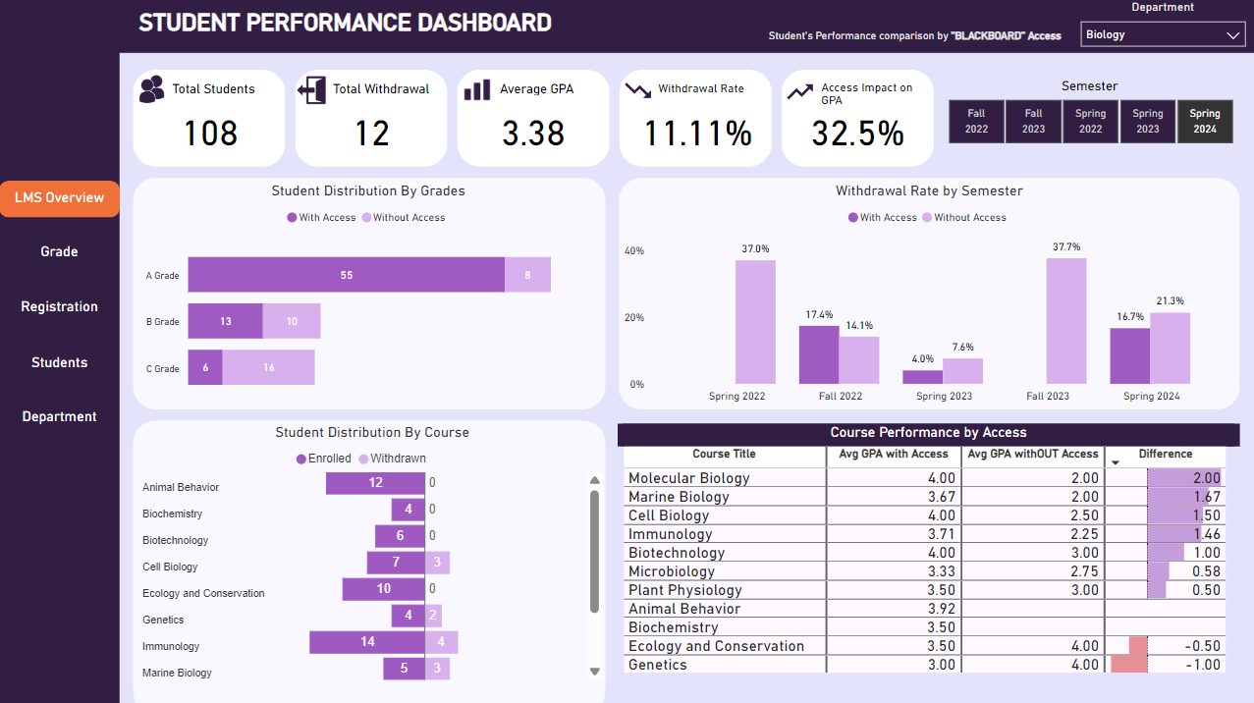Viewport: 1254px width, 703px height.
Task: Click the Total Students value 108
Action: click(x=211, y=133)
